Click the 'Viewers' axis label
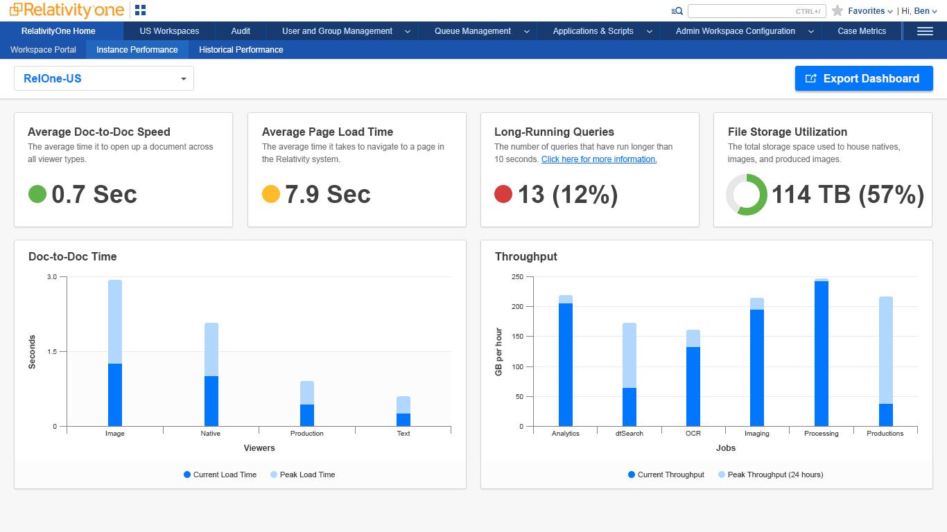Viewport: 947px width, 532px height. pyautogui.click(x=259, y=448)
